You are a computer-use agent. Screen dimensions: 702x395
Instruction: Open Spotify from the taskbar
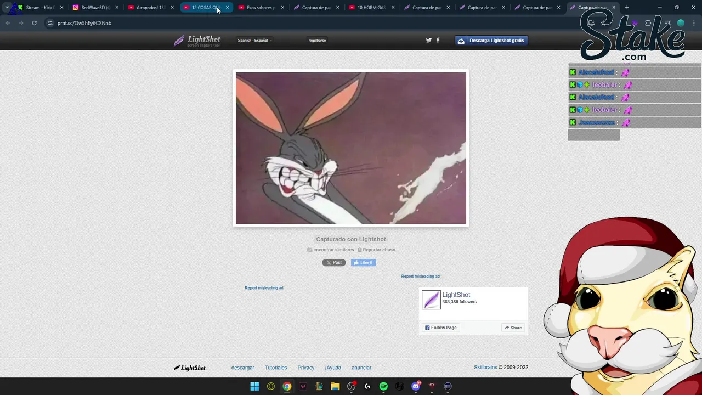click(383, 386)
